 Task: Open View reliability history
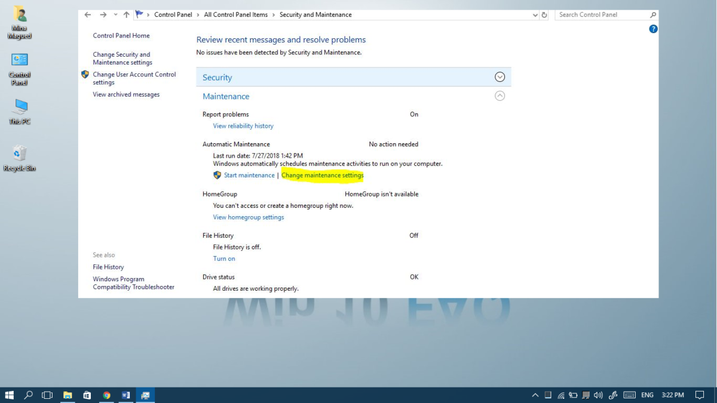243,125
